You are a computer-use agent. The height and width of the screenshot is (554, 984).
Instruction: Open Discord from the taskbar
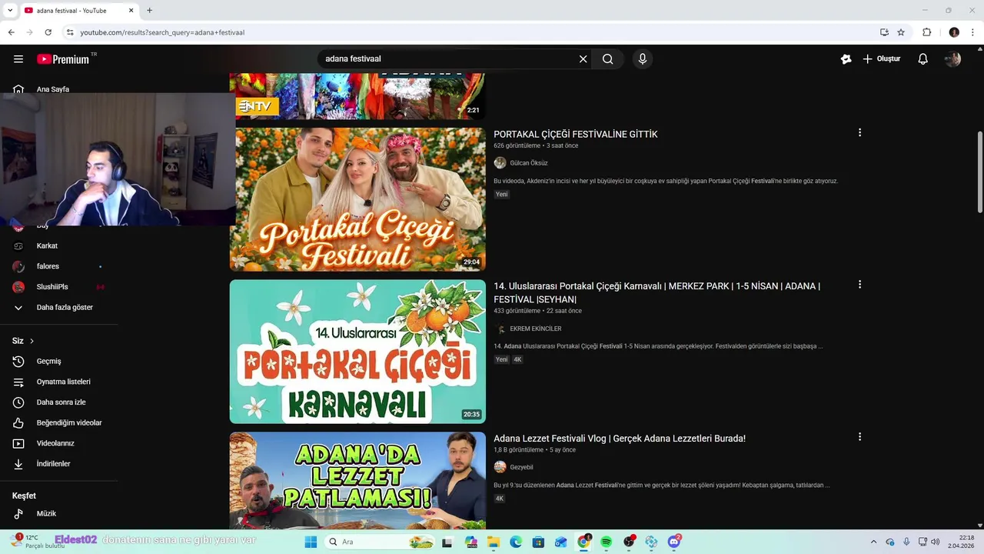[x=674, y=542]
